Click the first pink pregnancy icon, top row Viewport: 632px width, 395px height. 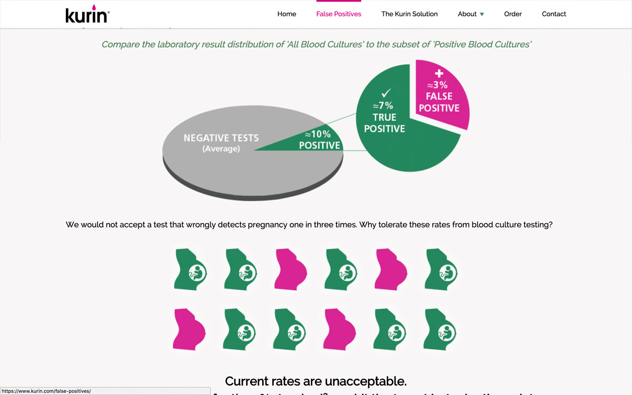point(291,269)
